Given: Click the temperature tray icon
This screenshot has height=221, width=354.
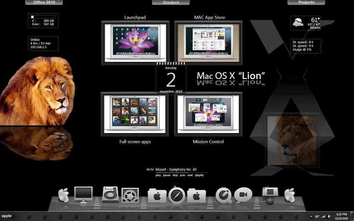Looking at the screenshot, I should point(317,216).
